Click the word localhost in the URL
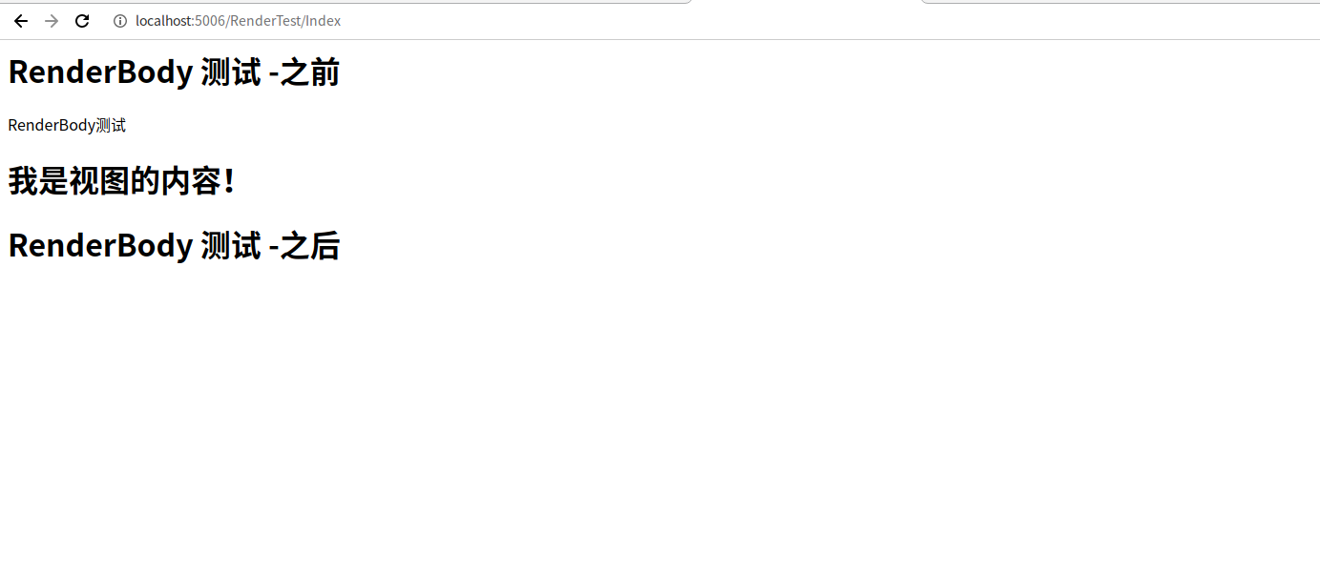Viewport: 1320px width, 575px height. 162,21
